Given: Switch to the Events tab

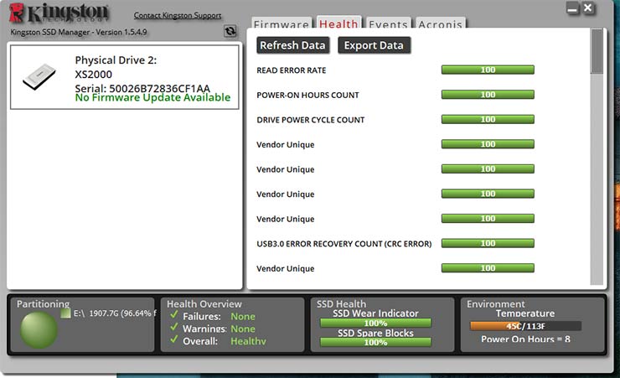Looking at the screenshot, I should (388, 25).
